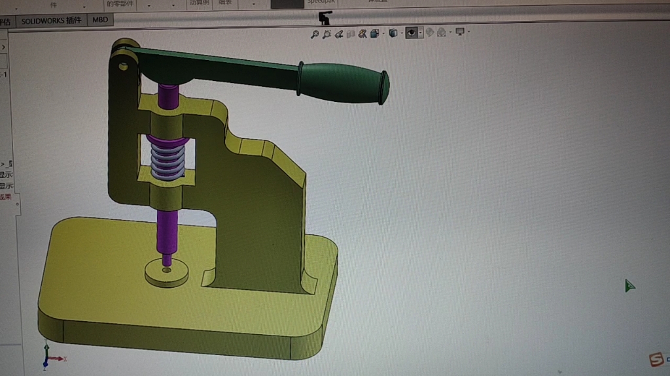Expand the Hide/Show Items dropdown arrow
This screenshot has height=376, width=670.
click(421, 33)
